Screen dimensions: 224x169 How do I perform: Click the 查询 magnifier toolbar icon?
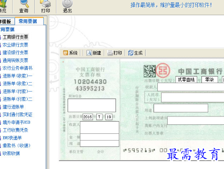click(24, 4)
